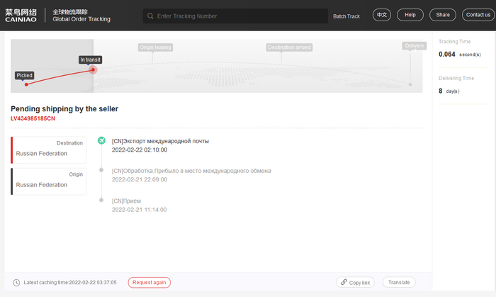The image size is (496, 297).
Task: Click the Global Order Tracking title
Action: click(81, 19)
